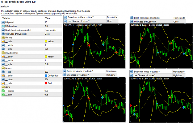193x123 pixels.
Task: Click the Alerts group icon
Action: pyautogui.click(x=3, y=87)
